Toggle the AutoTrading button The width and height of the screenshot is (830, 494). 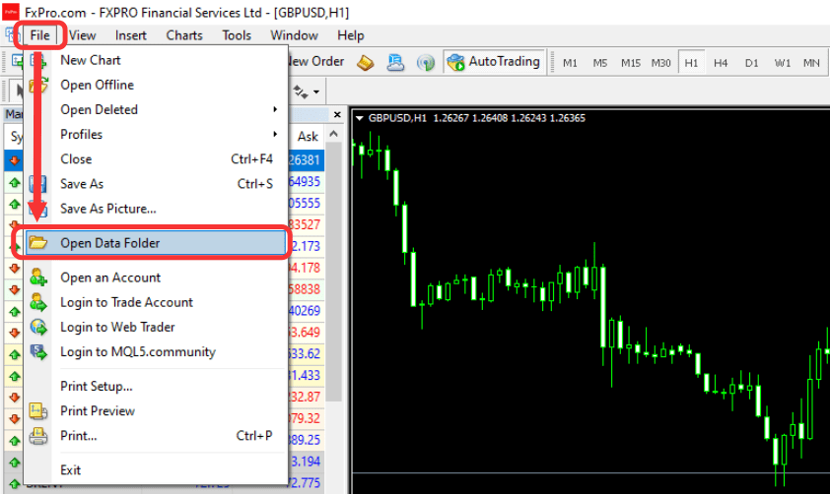(494, 62)
